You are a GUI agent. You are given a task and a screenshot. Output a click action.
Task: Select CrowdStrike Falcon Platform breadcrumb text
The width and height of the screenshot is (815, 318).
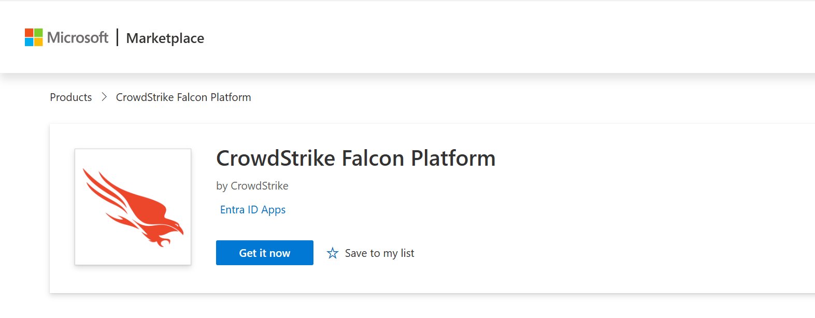183,97
